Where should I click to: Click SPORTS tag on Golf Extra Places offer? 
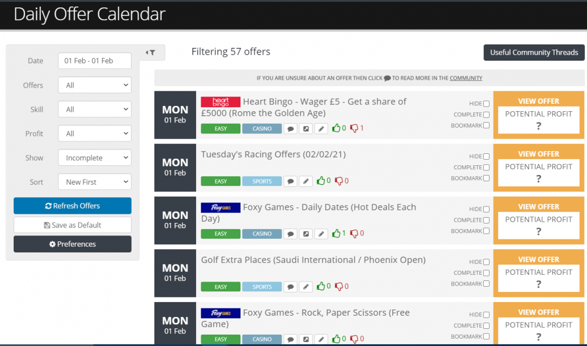pos(262,287)
